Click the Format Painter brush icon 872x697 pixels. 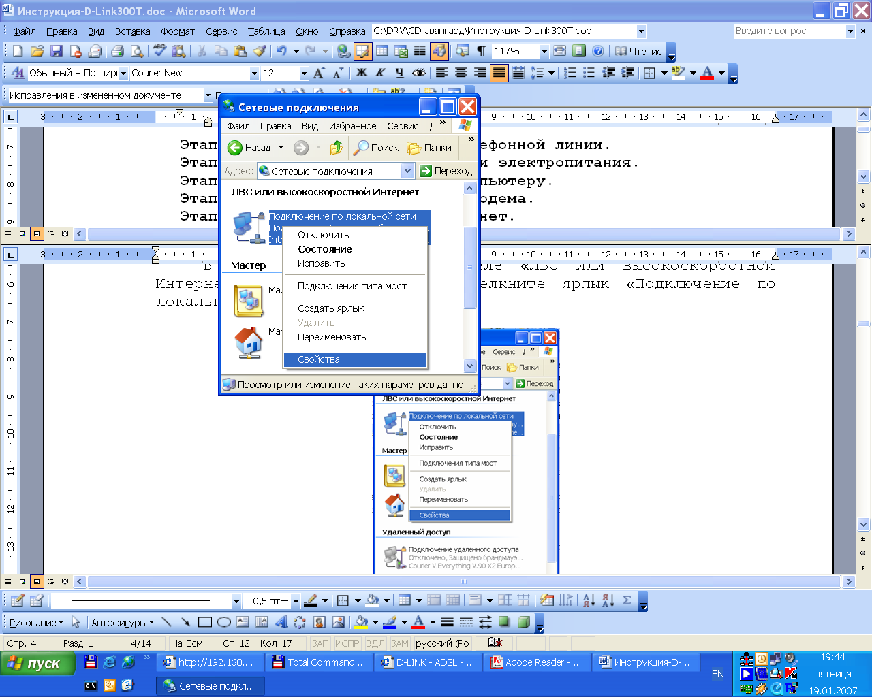click(x=259, y=51)
